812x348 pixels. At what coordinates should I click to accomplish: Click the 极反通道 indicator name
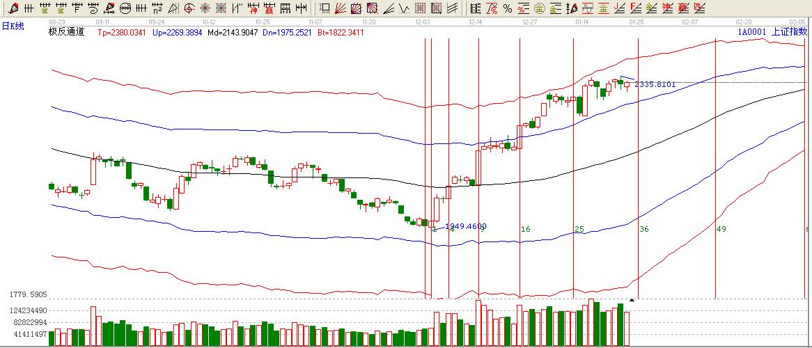(x=66, y=33)
